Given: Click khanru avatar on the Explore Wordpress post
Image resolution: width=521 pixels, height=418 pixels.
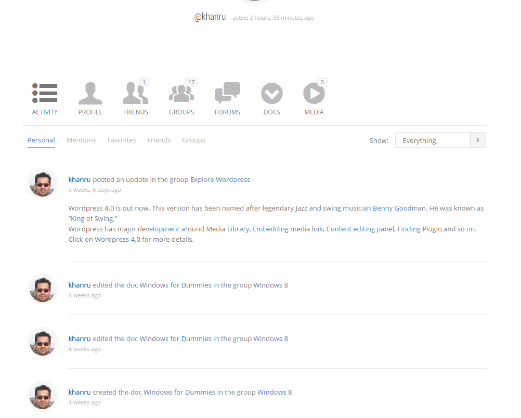Looking at the screenshot, I should coord(42,184).
